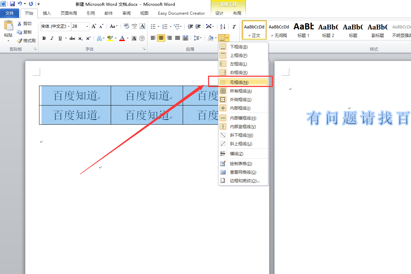Screen dimensions: 411x274
Task: Click the borders grid button in ribbon
Action: tap(222, 38)
